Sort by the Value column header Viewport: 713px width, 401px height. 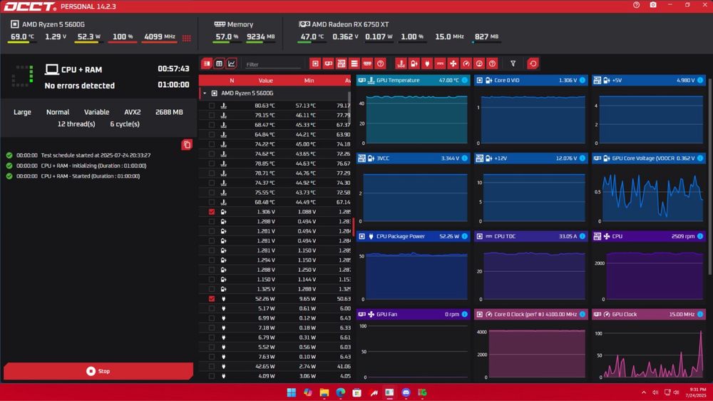pos(265,81)
